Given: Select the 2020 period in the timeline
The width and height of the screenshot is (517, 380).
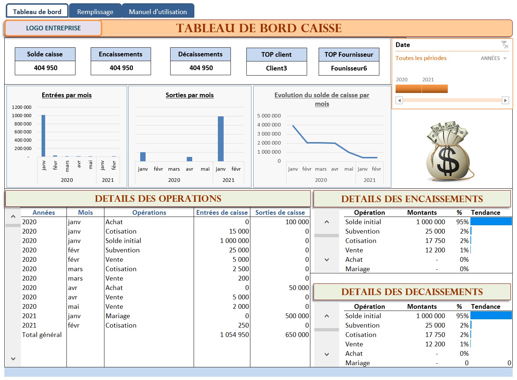Looking at the screenshot, I should pyautogui.click(x=408, y=89).
